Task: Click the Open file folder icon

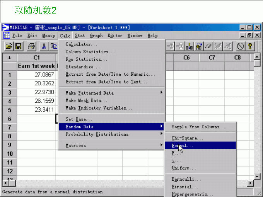Action: pos(9,46)
